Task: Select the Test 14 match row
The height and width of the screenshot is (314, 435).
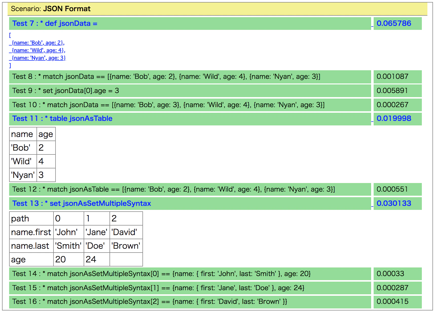Action: (190, 274)
